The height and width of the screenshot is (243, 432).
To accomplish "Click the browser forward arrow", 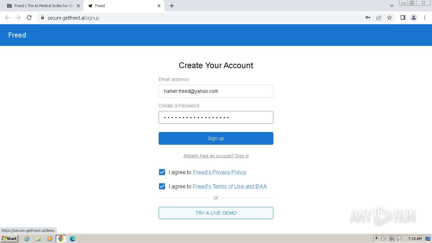I will pos(18,18).
